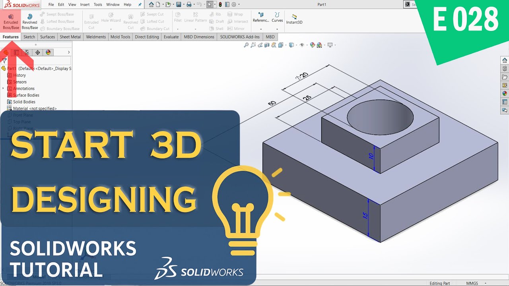Image resolution: width=509 pixels, height=286 pixels.
Task: Switch to the Sketch tab
Action: [x=29, y=37]
